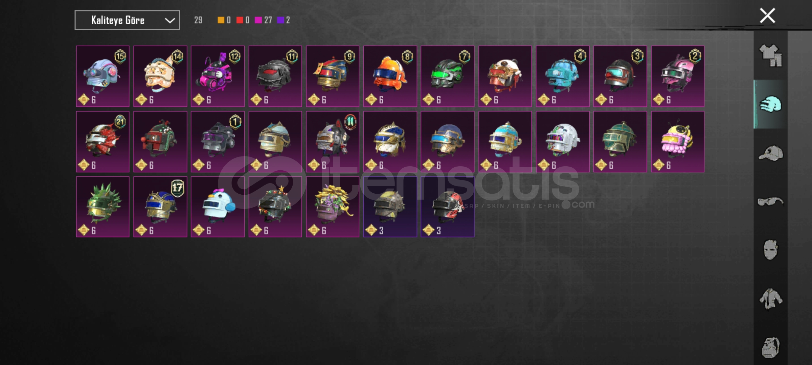The height and width of the screenshot is (365, 812).
Task: Choose the yellow bee helmet skin
Action: 678,142
